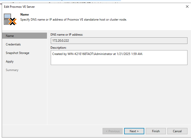Click the Proxmox VE server icon
The width and height of the screenshot is (191, 138).
coord(10,19)
